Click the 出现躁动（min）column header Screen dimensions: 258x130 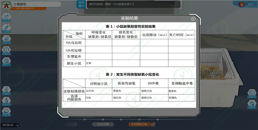tap(154, 35)
